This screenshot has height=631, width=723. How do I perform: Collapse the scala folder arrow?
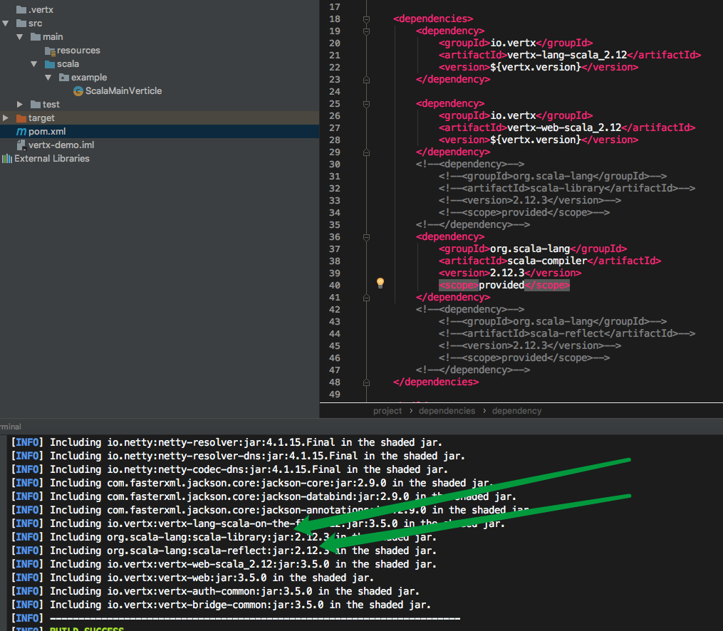pos(34,63)
